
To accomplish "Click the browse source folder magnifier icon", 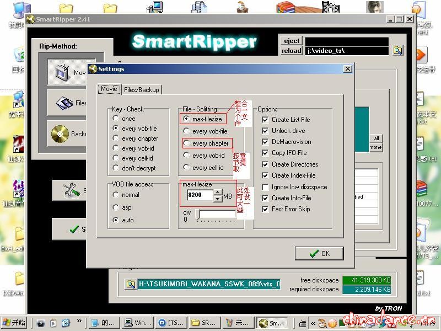I will click(x=397, y=51).
